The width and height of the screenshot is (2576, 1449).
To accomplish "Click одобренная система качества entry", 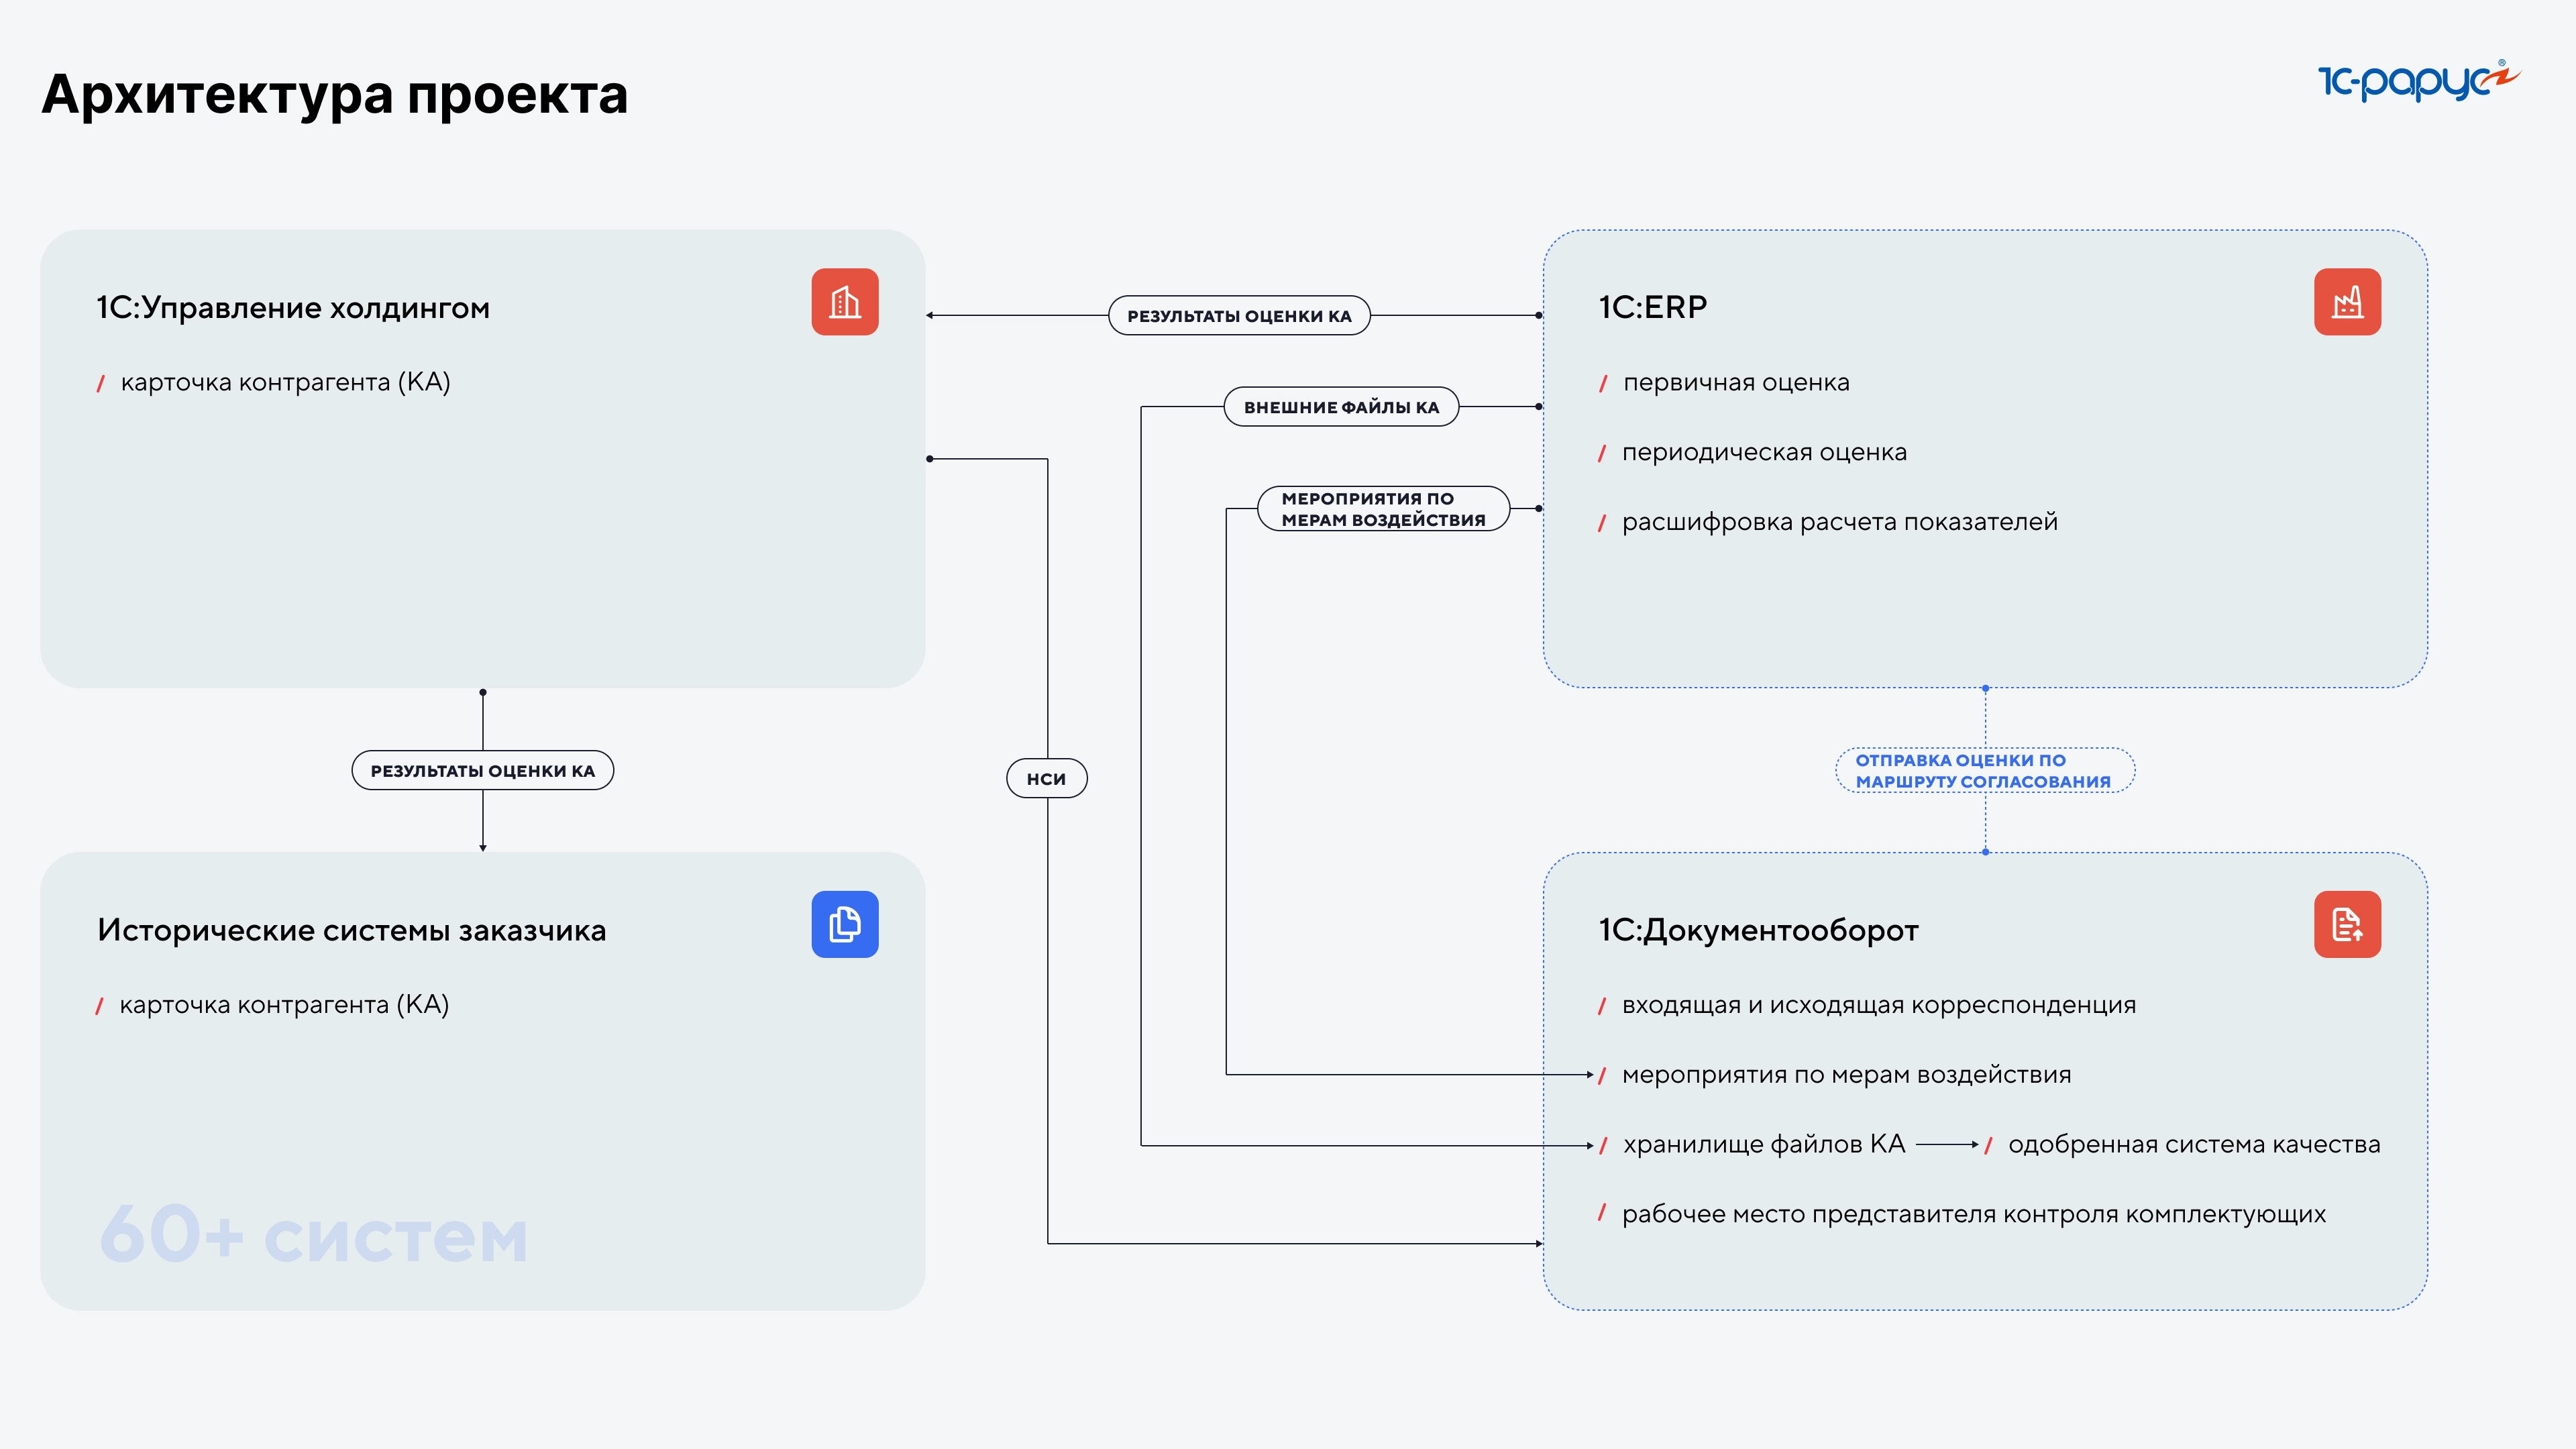I will (2193, 1144).
